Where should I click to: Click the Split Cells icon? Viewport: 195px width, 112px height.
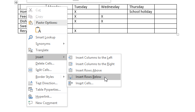click(x=30, y=70)
